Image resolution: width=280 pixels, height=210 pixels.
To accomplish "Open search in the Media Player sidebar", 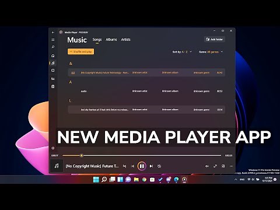I will click(x=53, y=47).
